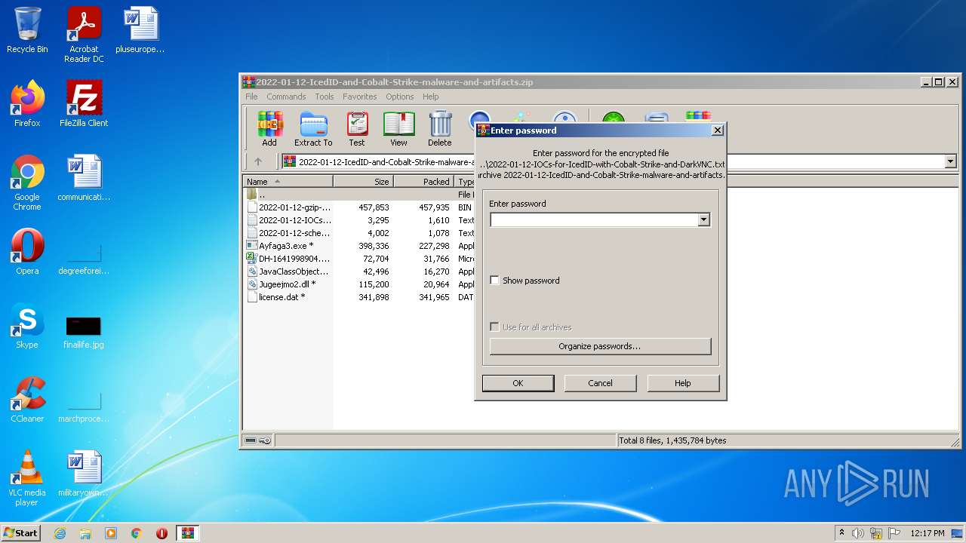Click Help button in password dialog
The image size is (966, 543).
[x=683, y=383]
